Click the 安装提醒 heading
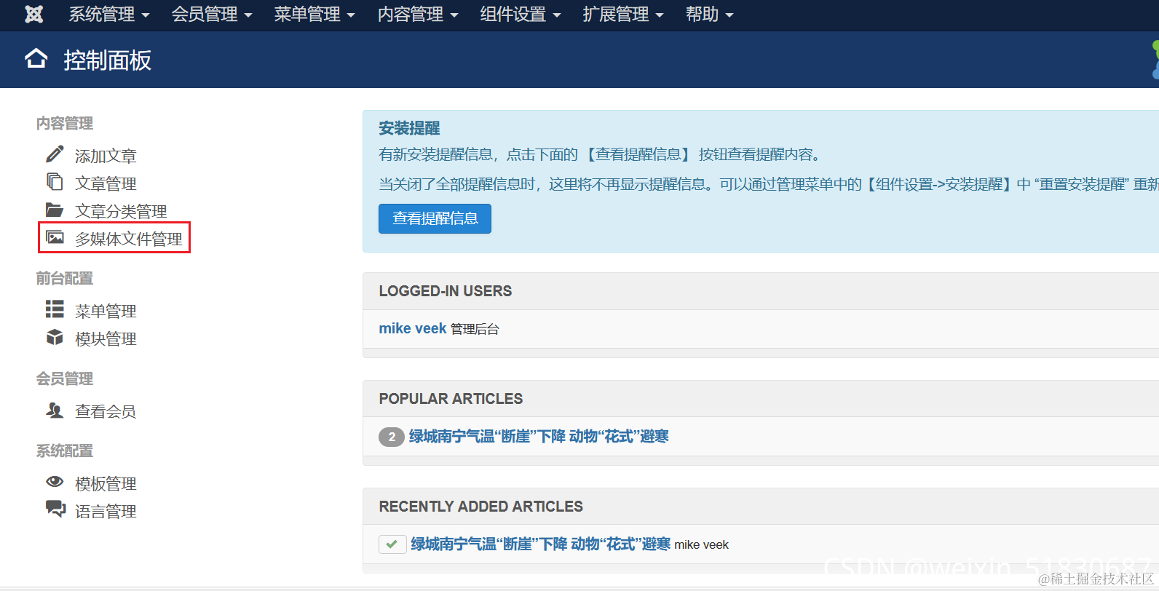Viewport: 1159px width, 591px height. click(x=409, y=128)
